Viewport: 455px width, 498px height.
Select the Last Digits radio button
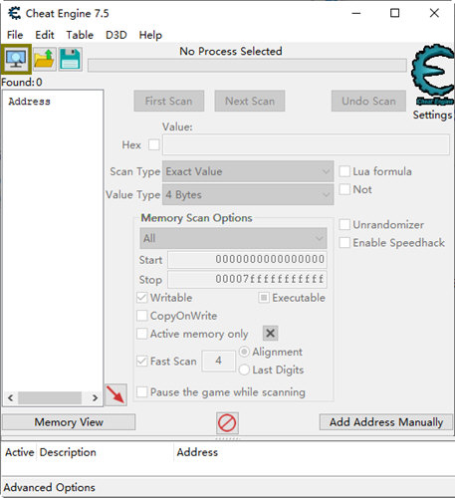click(x=244, y=370)
